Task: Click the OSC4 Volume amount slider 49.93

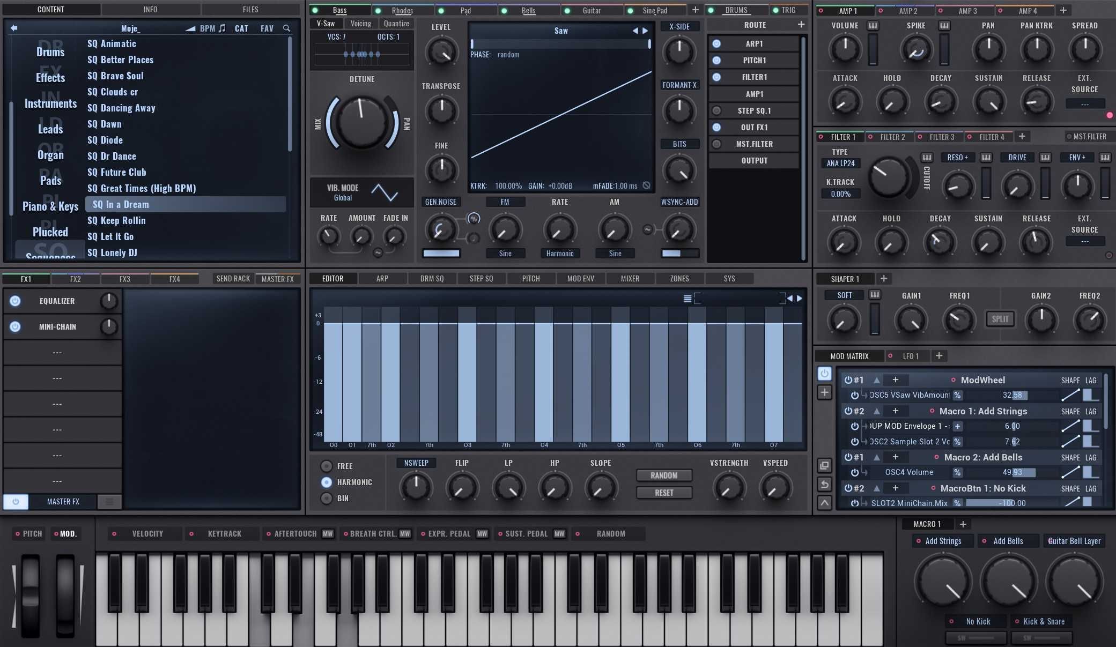Action: (x=1011, y=472)
